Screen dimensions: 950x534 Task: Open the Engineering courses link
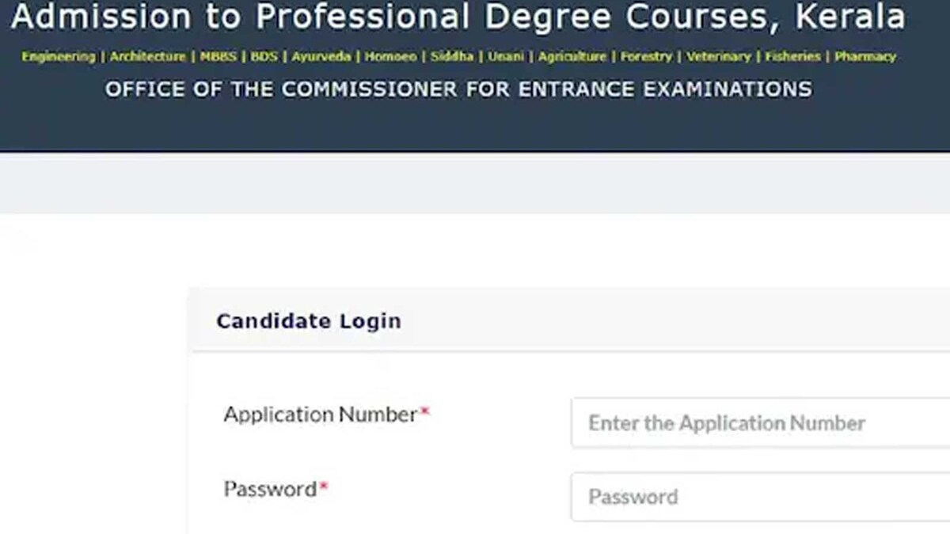(59, 56)
